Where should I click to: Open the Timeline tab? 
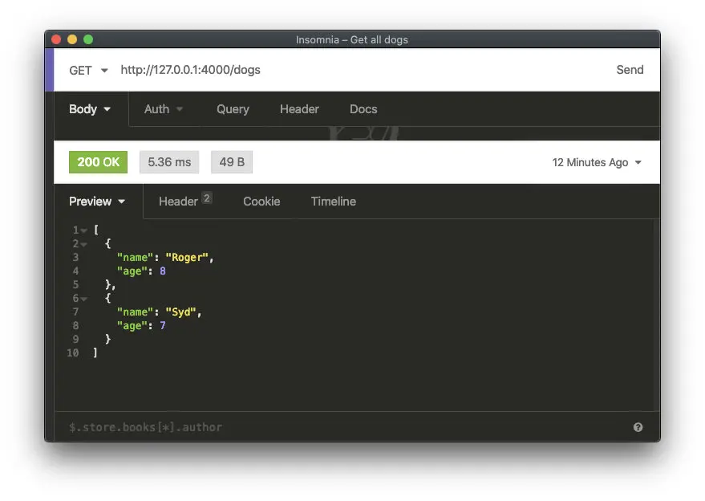[x=333, y=202]
